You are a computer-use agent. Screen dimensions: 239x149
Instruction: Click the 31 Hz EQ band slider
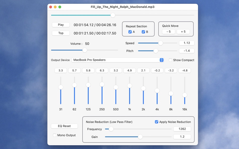[61, 87]
